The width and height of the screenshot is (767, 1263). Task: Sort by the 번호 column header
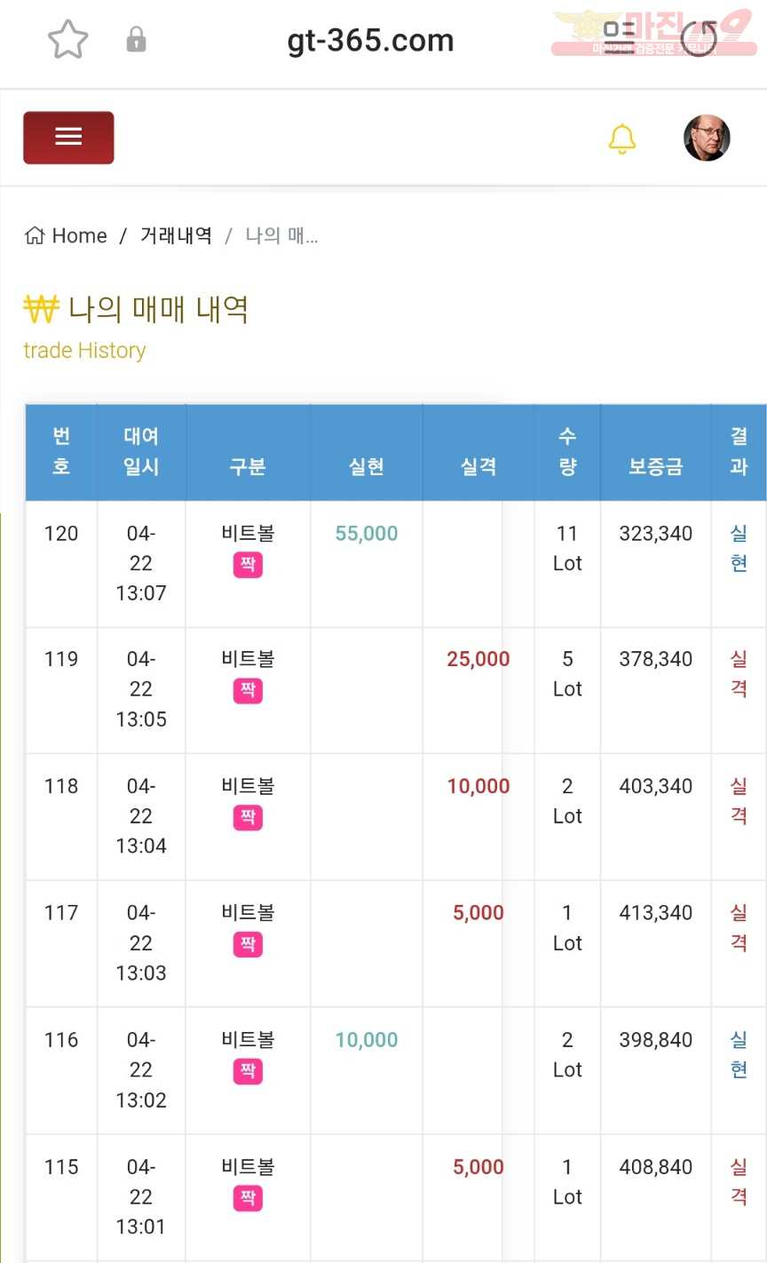click(61, 451)
